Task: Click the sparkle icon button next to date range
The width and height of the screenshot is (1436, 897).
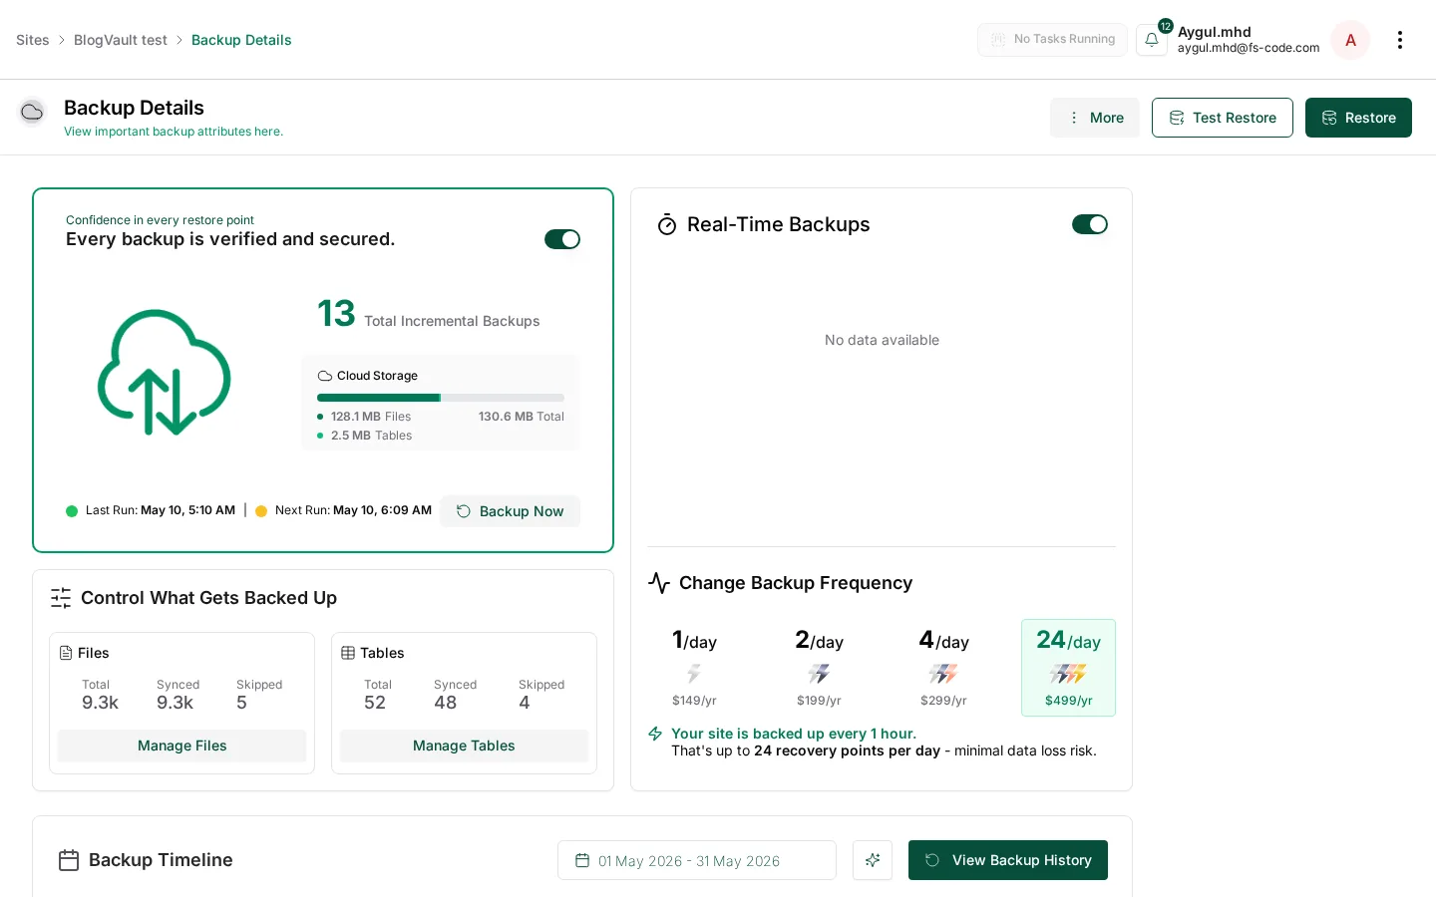Action: click(x=873, y=860)
